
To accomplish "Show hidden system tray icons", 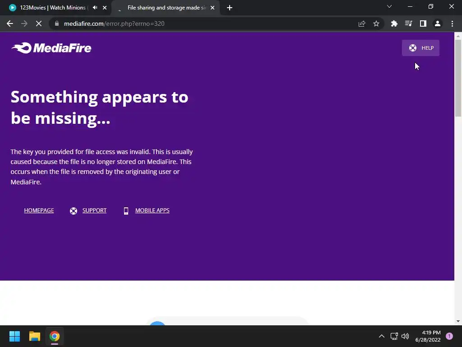I will (x=382, y=336).
